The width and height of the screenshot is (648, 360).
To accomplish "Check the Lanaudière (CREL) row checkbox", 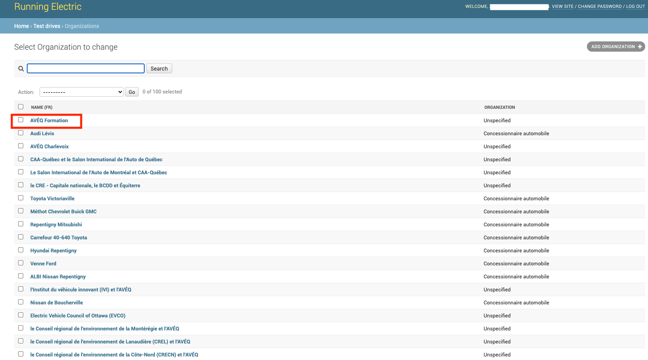I will point(21,341).
